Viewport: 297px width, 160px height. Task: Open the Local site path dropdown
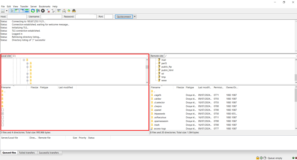(147, 56)
